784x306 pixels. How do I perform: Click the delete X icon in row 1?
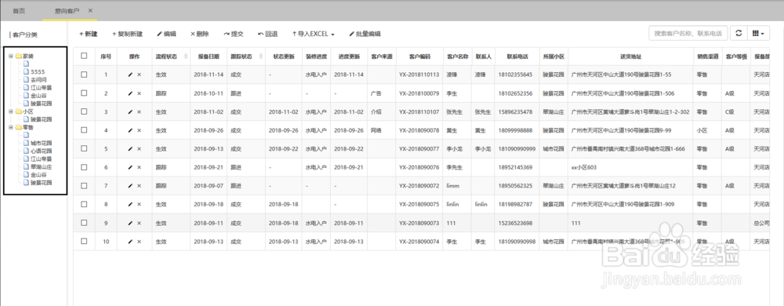tap(139, 75)
